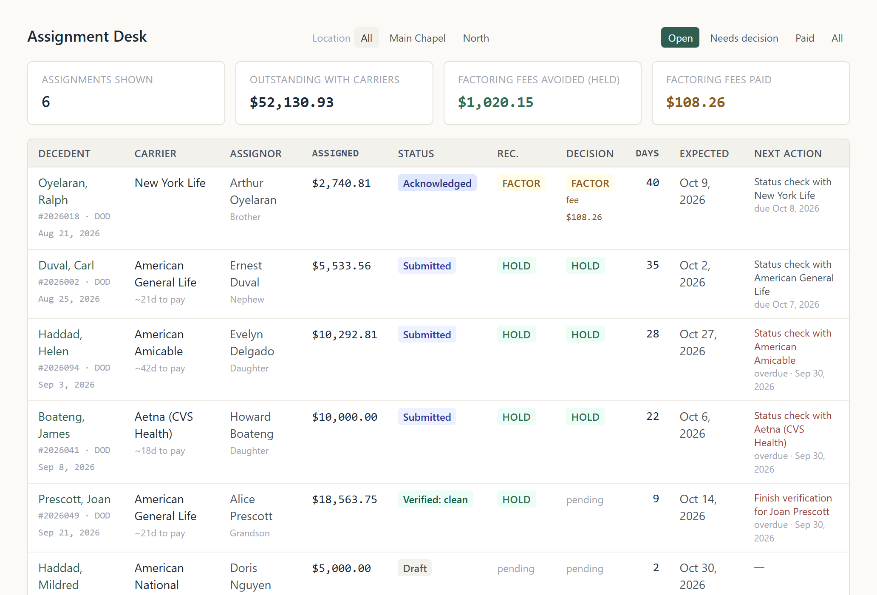Open Haddad, Mildred decedent record
Screen dimensions: 877x595
[60, 576]
